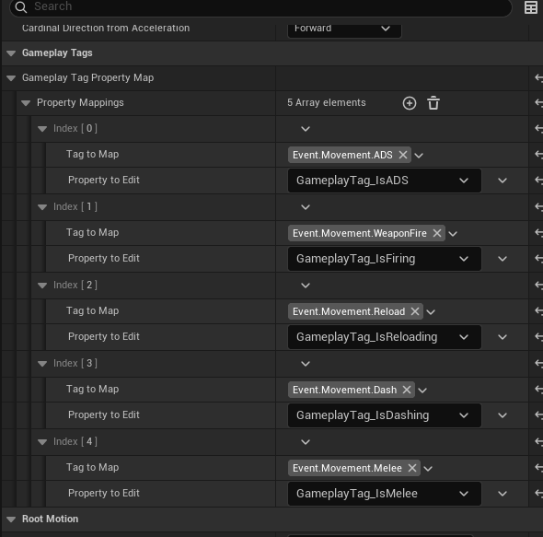Click the search magnifier icon
Image resolution: width=543 pixels, height=537 pixels.
(x=21, y=7)
